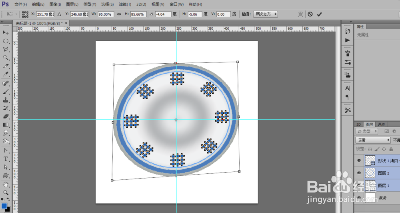Click the foreground blue color swatch

click(x=4, y=206)
